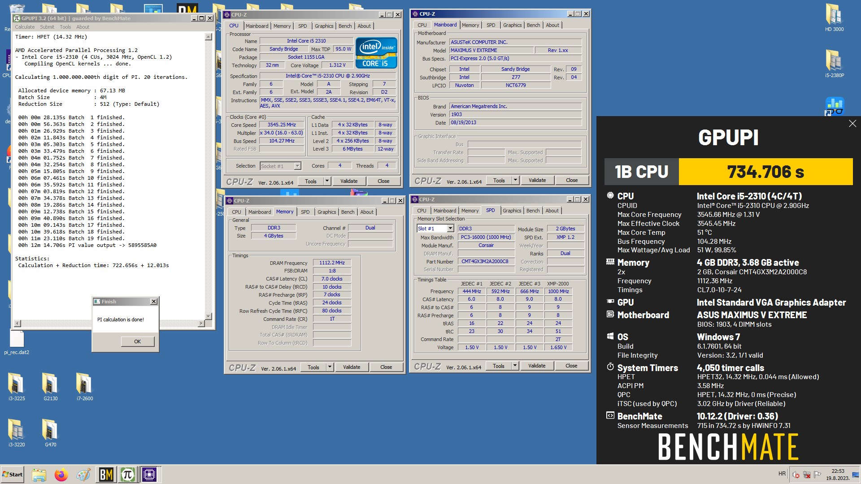
Task: Open the Submit menu in GPUPI
Action: pyautogui.click(x=47, y=27)
